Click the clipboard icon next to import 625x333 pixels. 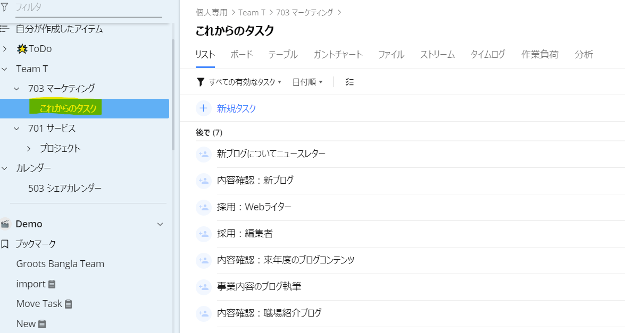(52, 284)
